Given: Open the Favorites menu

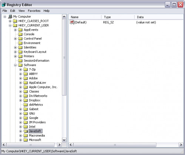Looking at the screenshot, I should pos(34,11).
